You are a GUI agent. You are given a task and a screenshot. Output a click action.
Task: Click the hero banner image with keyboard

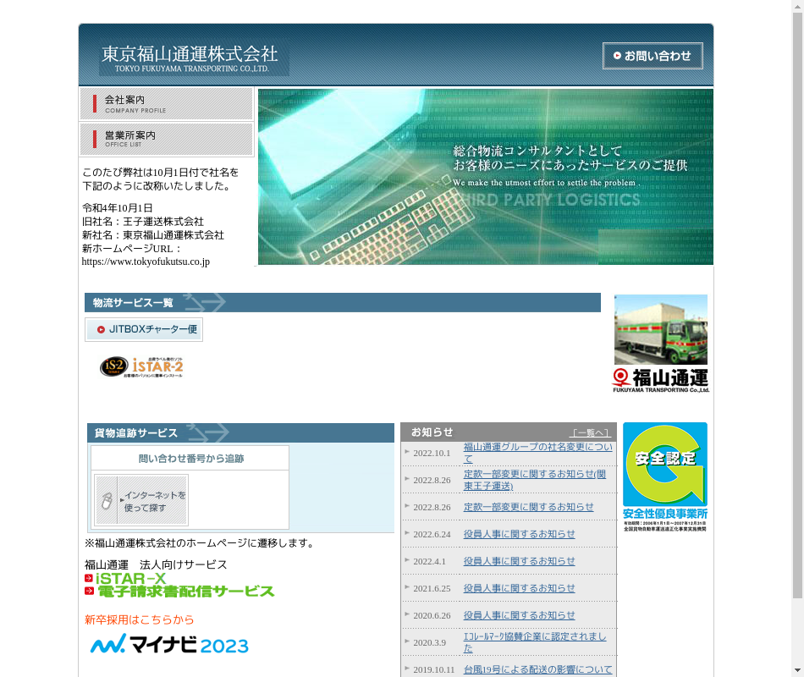[x=486, y=177]
